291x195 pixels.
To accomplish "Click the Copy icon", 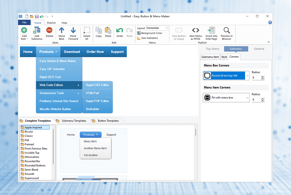I will tap(98, 30).
